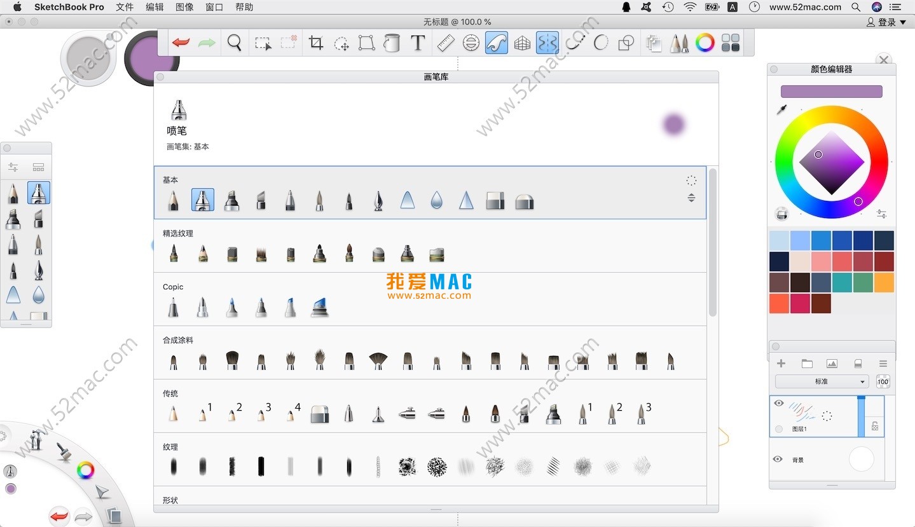Pick the orange color swatch
This screenshot has width=915, height=527.
(884, 282)
